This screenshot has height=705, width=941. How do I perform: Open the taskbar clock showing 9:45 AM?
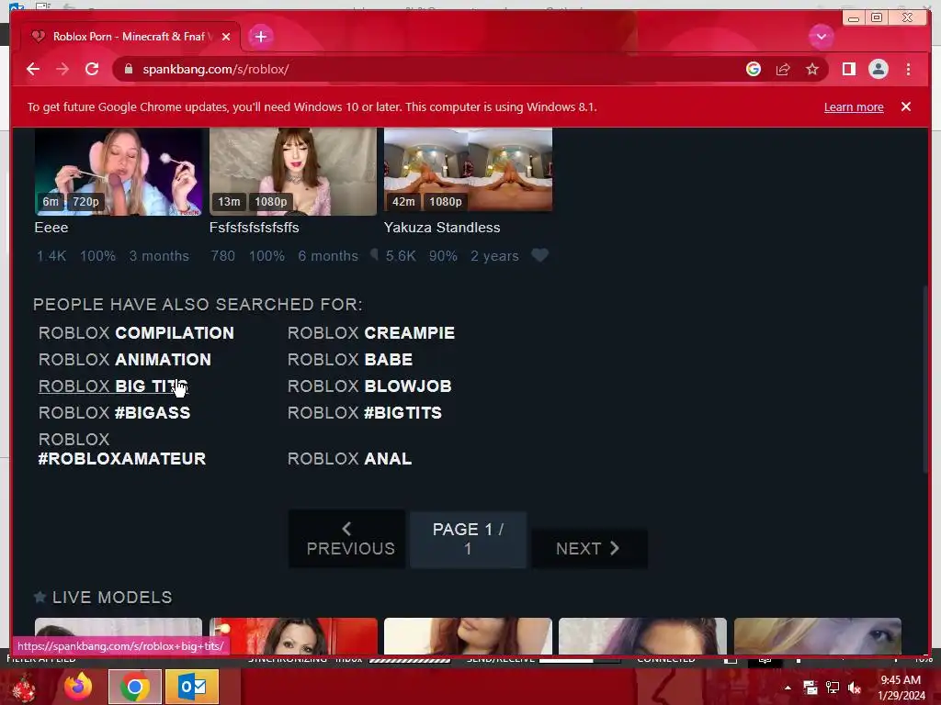tap(901, 688)
